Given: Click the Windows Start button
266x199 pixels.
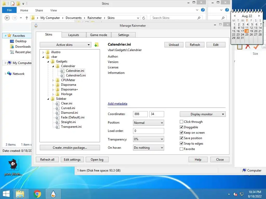Looking at the screenshot, I should pos(6,194).
